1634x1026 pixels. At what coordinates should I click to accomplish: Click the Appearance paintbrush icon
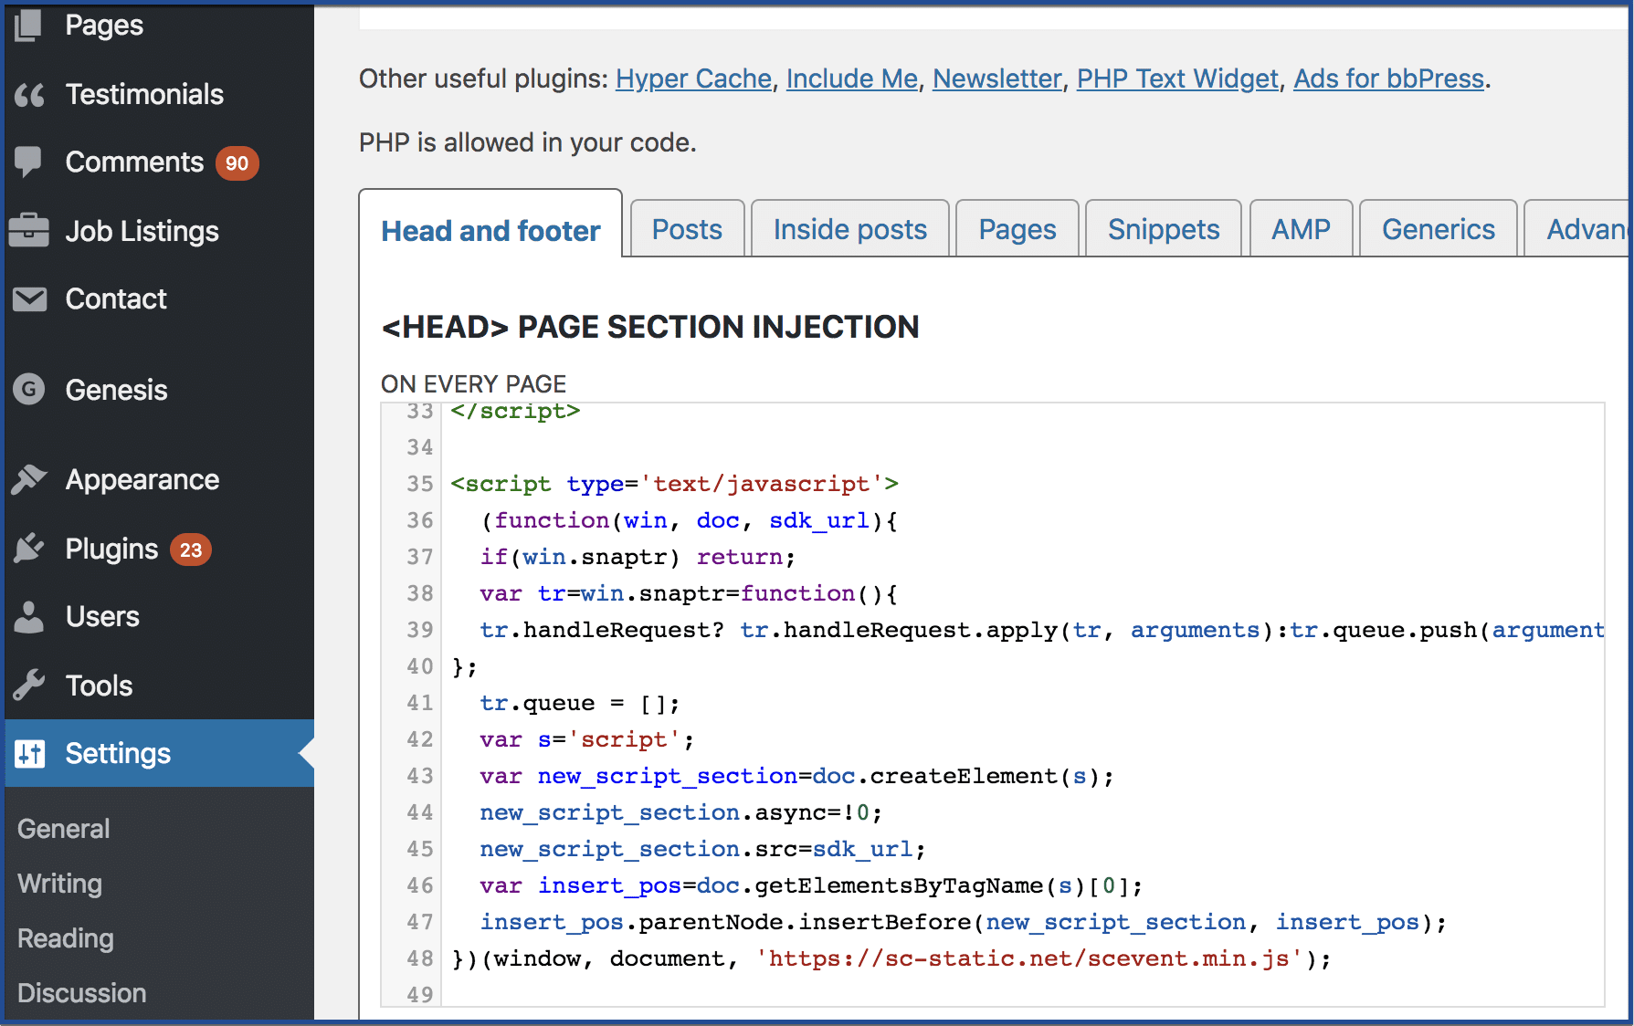tap(29, 479)
